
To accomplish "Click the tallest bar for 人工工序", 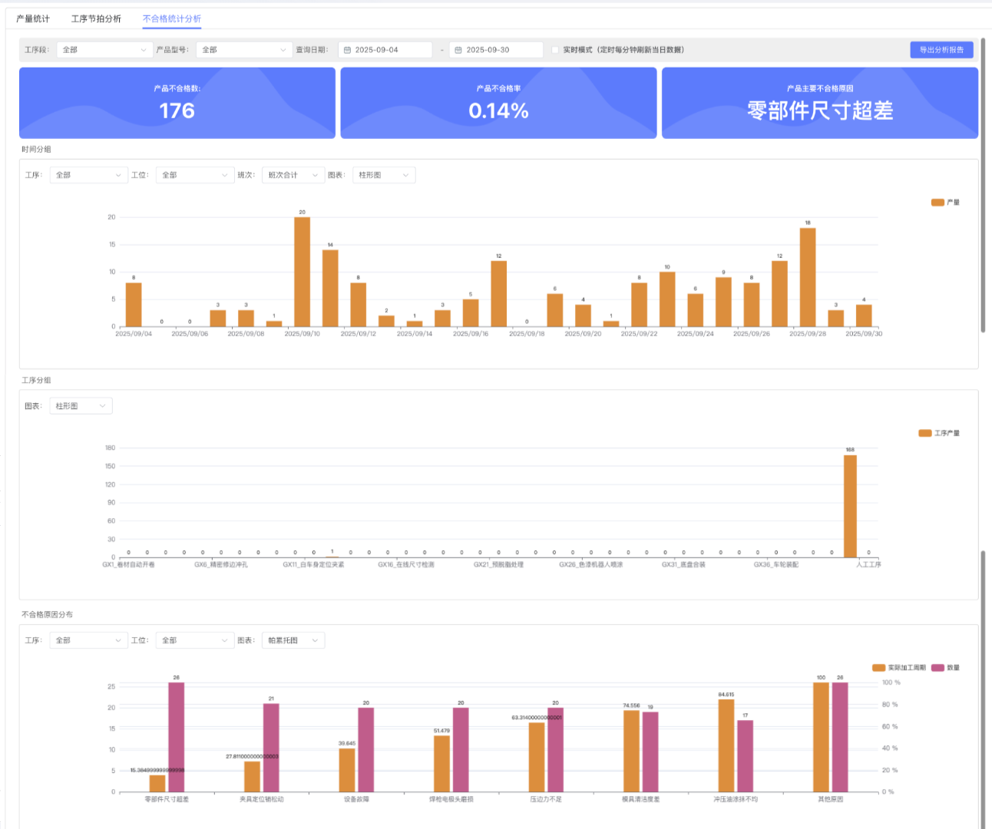I will (850, 506).
